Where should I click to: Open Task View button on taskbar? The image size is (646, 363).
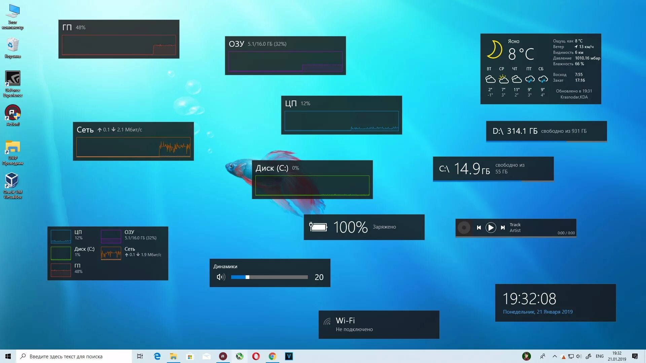coord(140,356)
